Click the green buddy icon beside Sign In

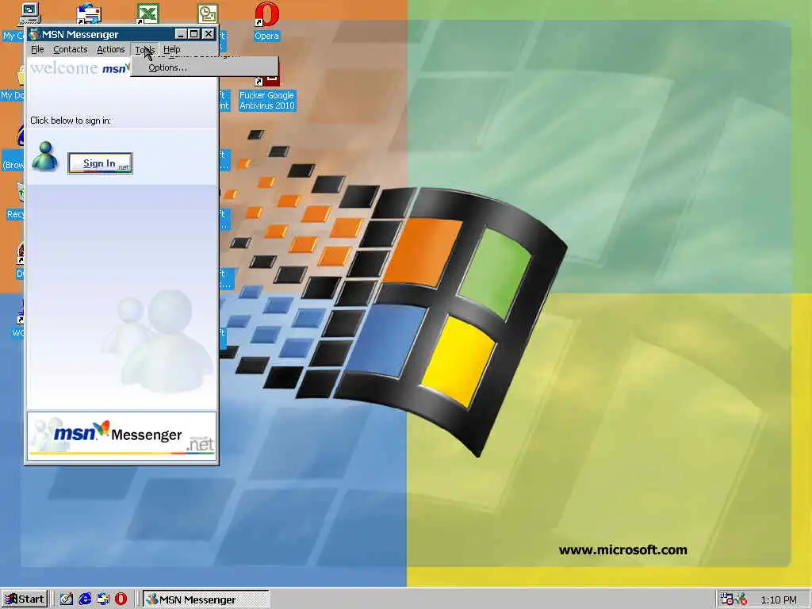(44, 156)
